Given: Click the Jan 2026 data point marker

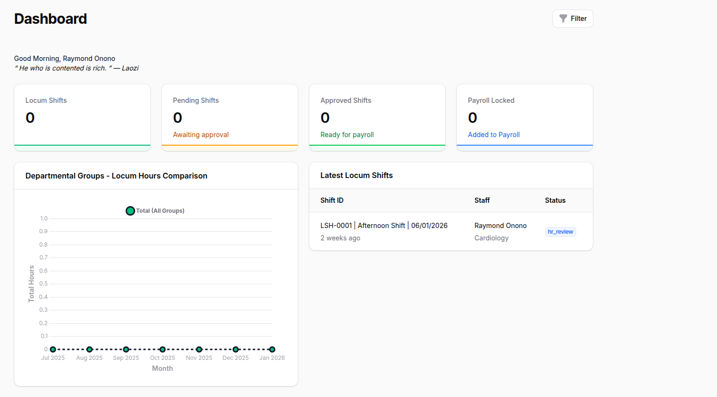Looking at the screenshot, I should point(272,349).
